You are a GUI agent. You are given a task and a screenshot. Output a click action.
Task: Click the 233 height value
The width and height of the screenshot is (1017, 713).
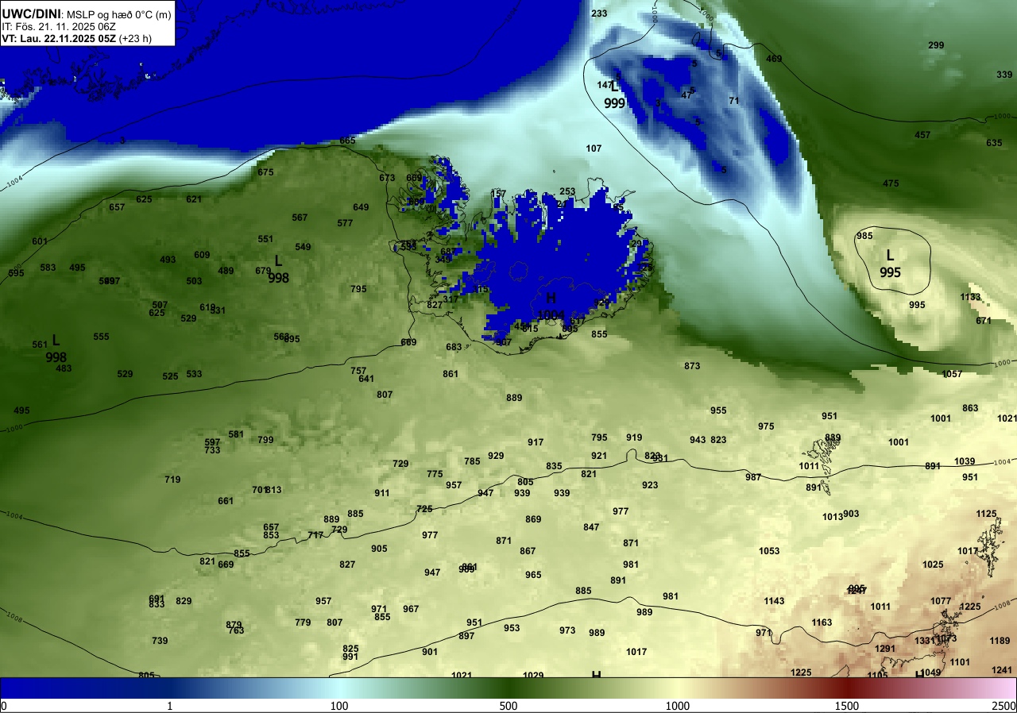(599, 13)
